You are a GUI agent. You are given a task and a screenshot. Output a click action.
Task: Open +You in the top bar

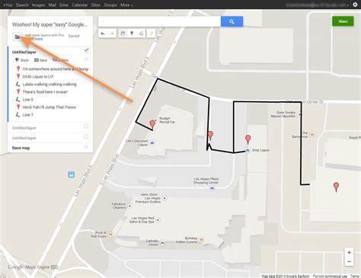click(8, 5)
